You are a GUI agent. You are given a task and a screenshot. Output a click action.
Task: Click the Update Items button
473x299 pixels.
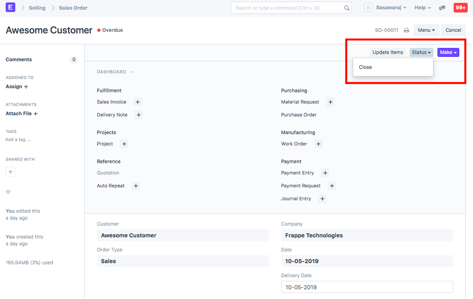[x=387, y=52]
